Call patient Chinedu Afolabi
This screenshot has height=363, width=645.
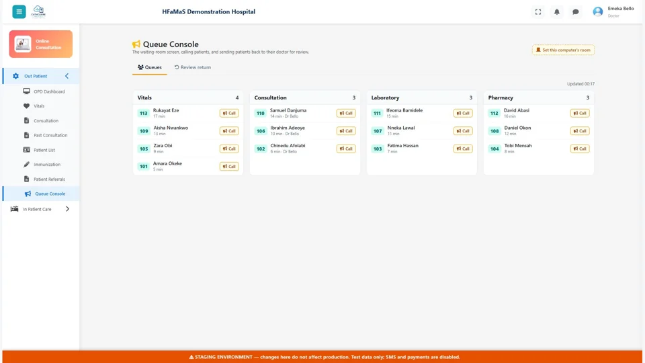pos(346,149)
